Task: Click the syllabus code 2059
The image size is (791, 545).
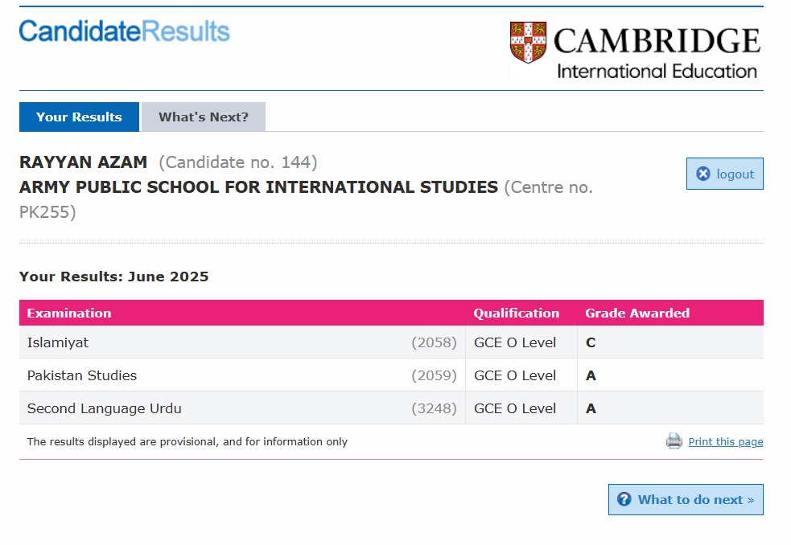Action: (434, 375)
